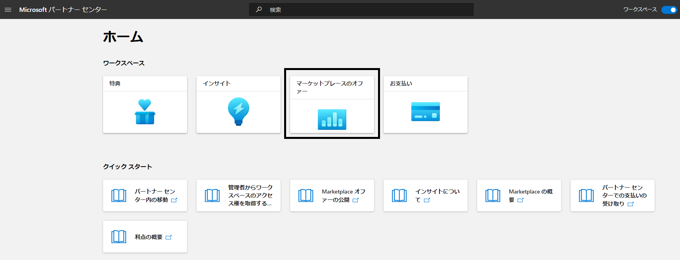
Task: Click external link icon after 受け取り
Action: tap(630, 204)
